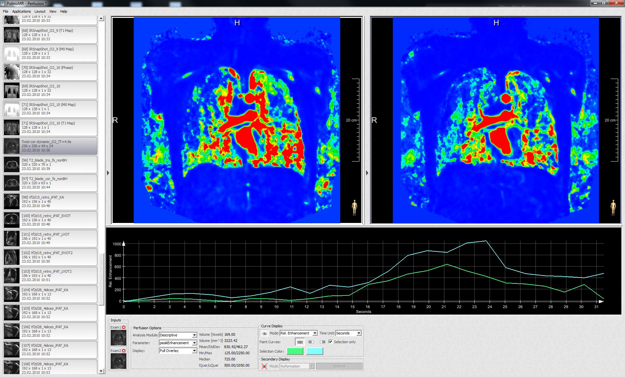625x377 pixels.
Task: Toggle curve display eye icon
Action: coord(265,333)
